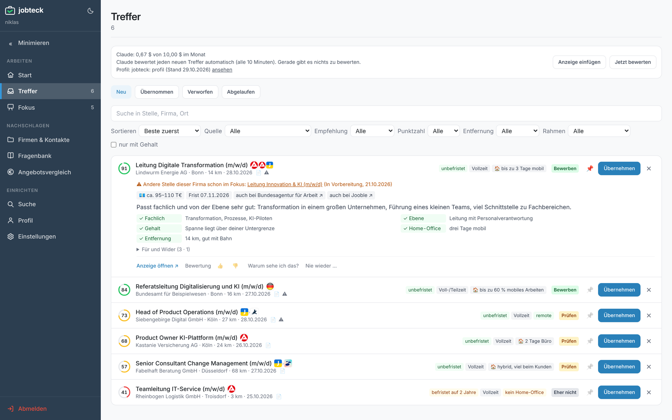Switch to the Verworfen tab
The height and width of the screenshot is (420, 672).
pyautogui.click(x=200, y=92)
